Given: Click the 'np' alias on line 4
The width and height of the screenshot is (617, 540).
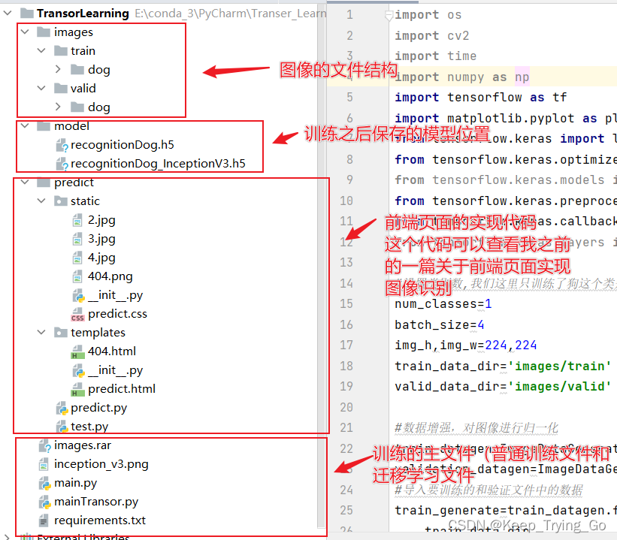Looking at the screenshot, I should [x=522, y=77].
